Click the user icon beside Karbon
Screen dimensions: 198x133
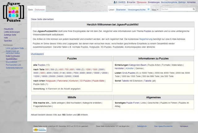tap(128, 2)
